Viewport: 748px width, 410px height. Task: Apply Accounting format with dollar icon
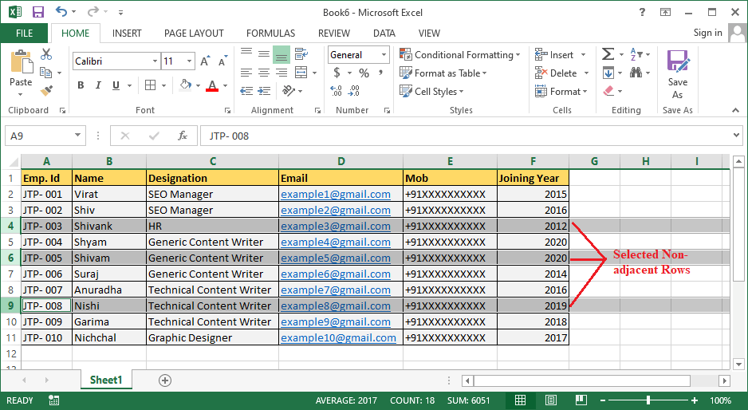(337, 73)
